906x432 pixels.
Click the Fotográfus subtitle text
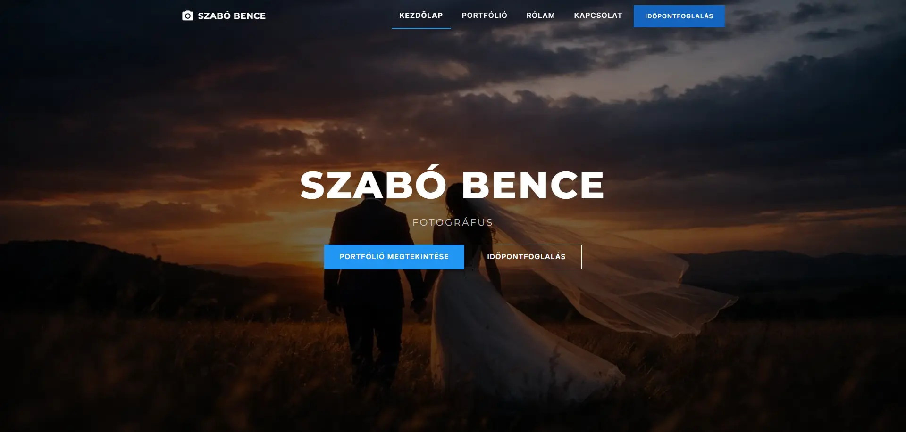tap(453, 222)
